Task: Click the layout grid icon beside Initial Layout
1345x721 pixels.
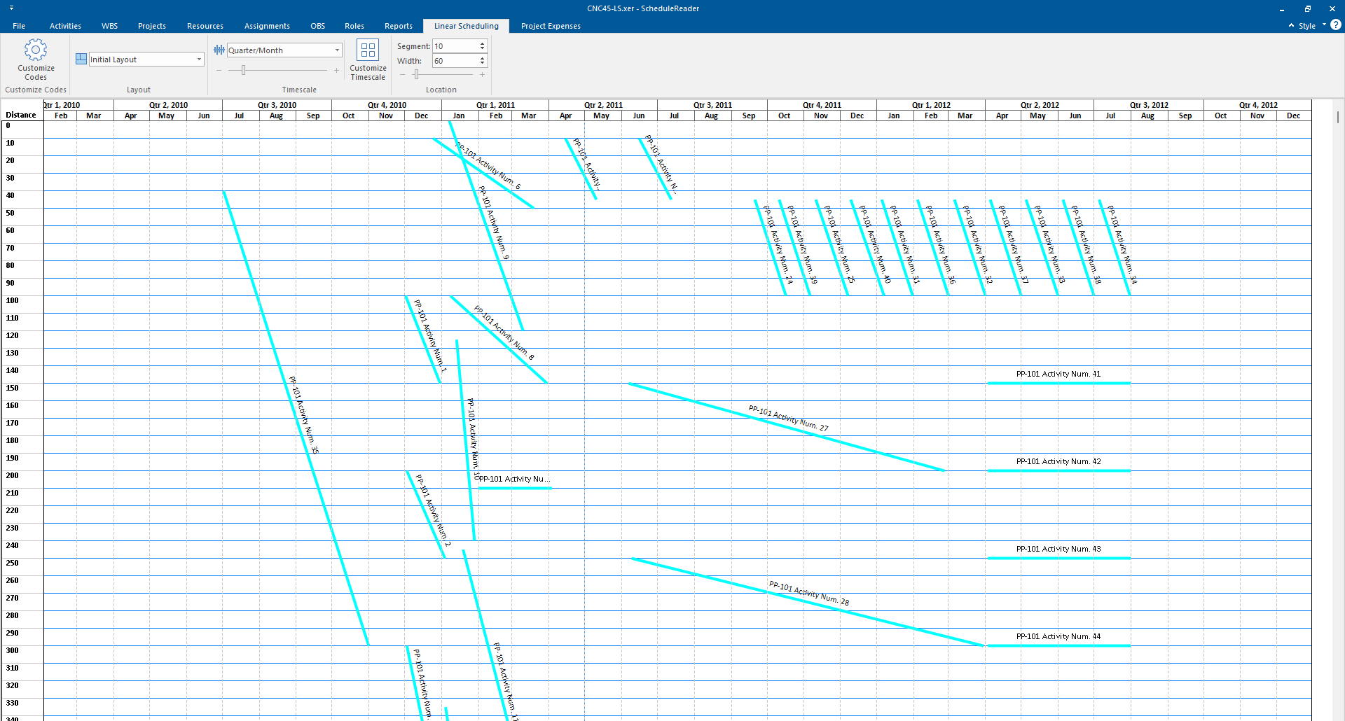Action: click(x=81, y=59)
